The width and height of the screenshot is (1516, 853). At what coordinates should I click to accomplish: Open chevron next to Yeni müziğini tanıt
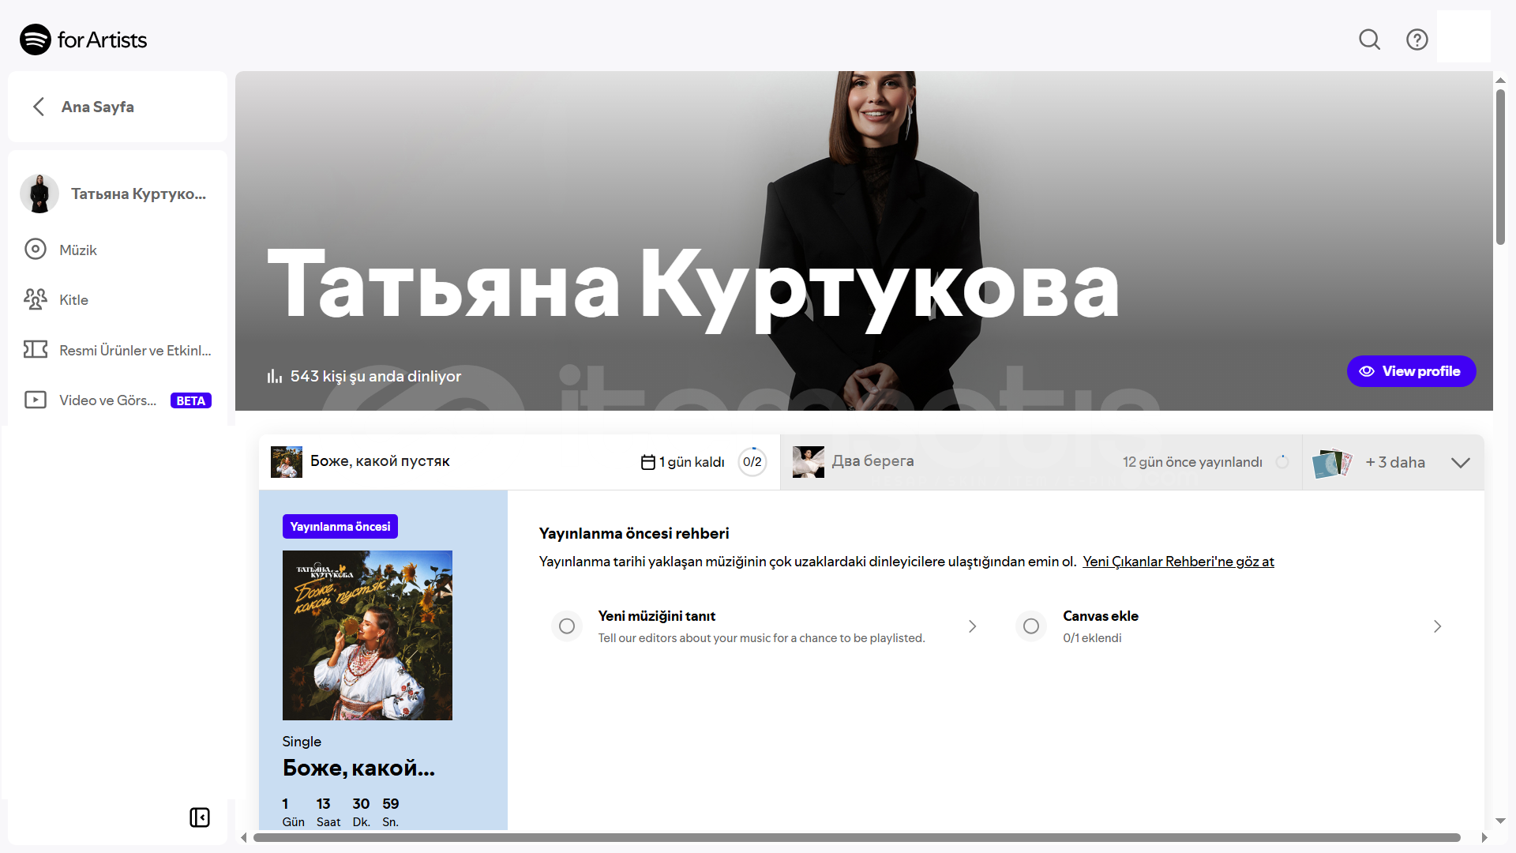coord(973,626)
